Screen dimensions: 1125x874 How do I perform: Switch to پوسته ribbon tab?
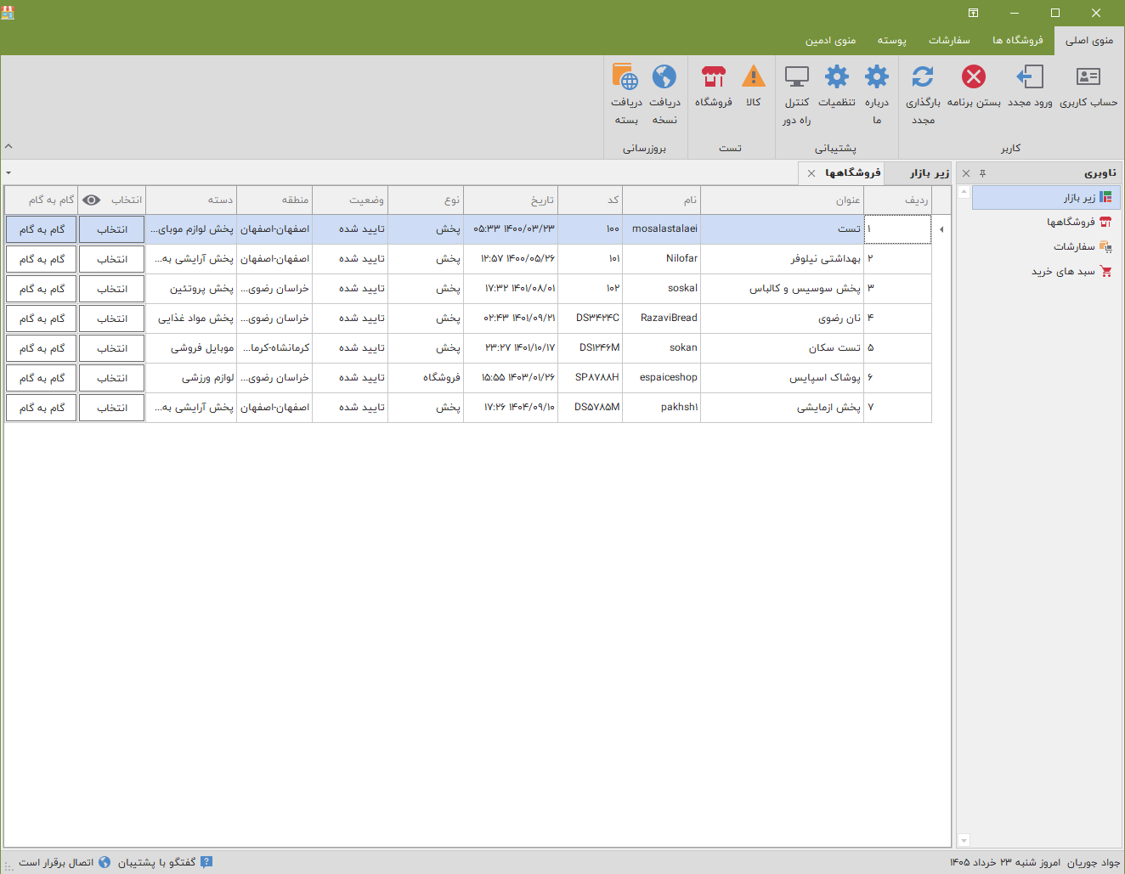coord(892,41)
